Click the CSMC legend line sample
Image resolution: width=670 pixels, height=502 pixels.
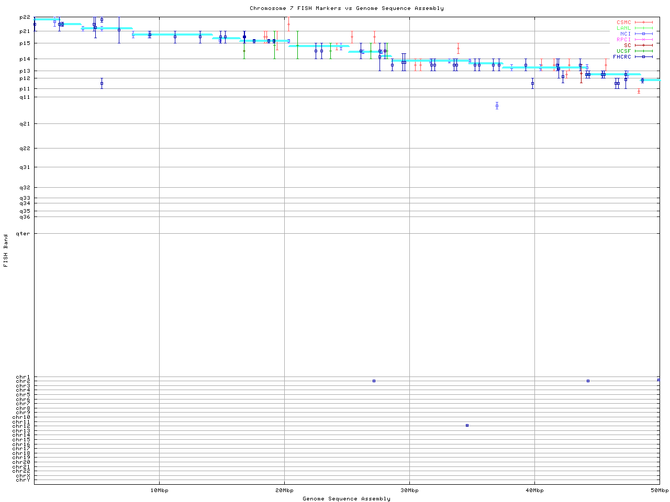[643, 22]
